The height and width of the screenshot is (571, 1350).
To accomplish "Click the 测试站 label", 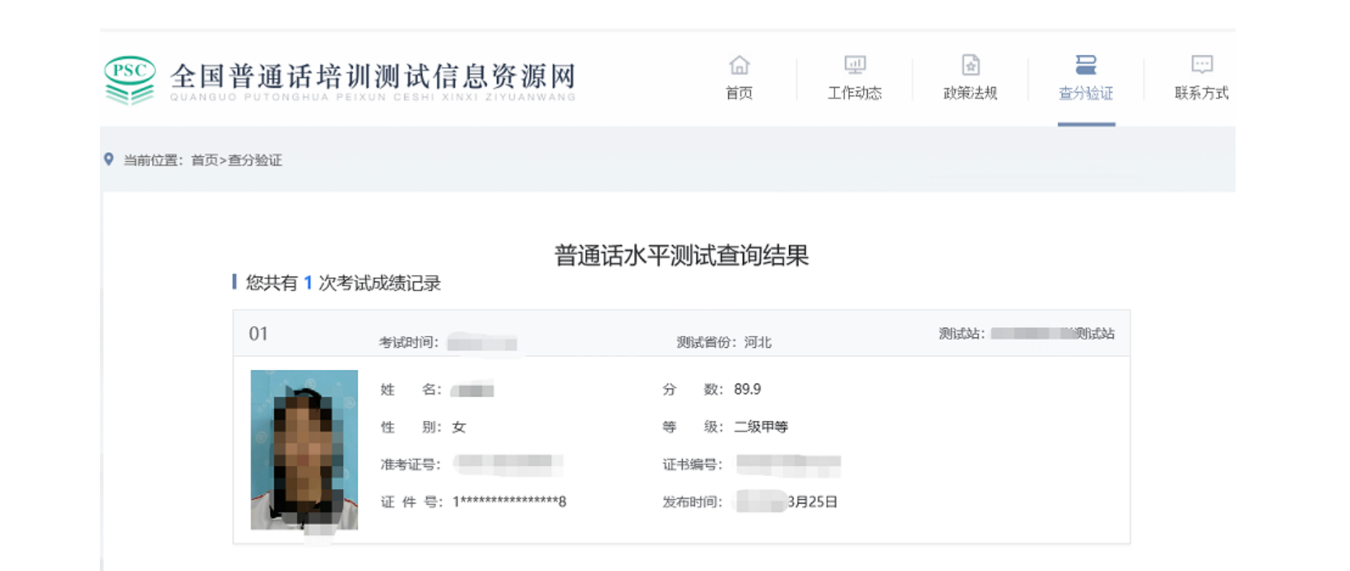I will (x=962, y=333).
